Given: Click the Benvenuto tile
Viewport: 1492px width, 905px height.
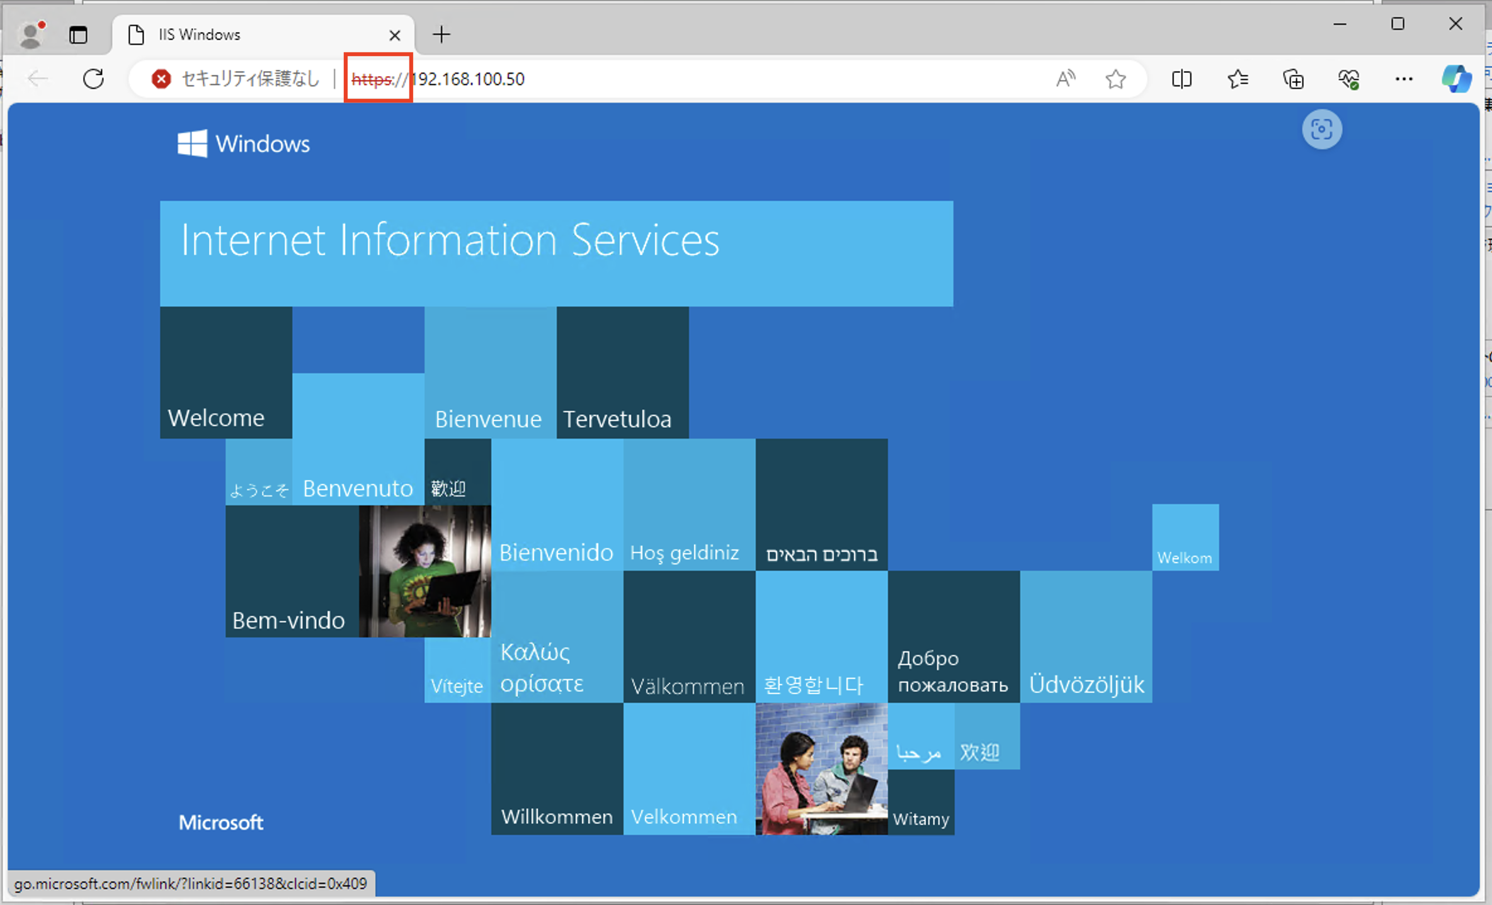Looking at the screenshot, I should [x=358, y=439].
